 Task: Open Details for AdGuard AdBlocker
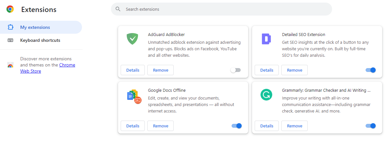(x=133, y=70)
